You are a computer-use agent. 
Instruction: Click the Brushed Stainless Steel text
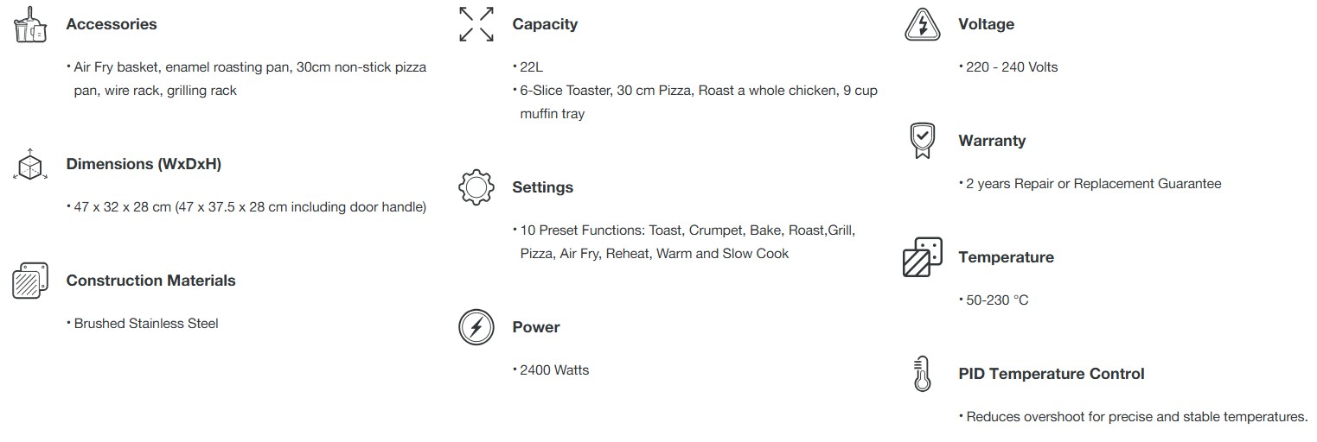146,323
